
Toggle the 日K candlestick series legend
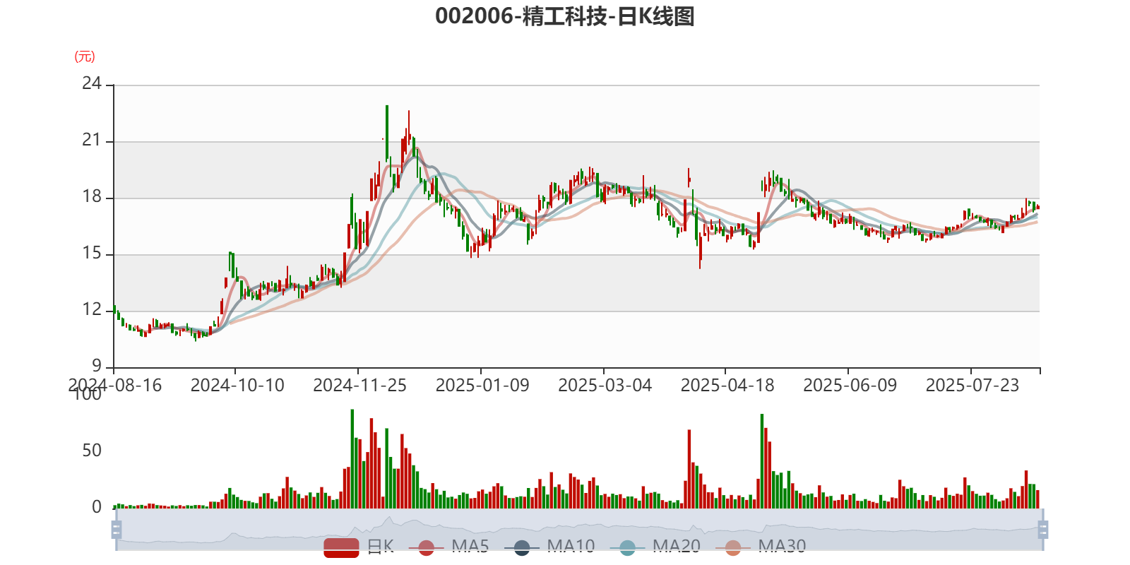coord(359,547)
